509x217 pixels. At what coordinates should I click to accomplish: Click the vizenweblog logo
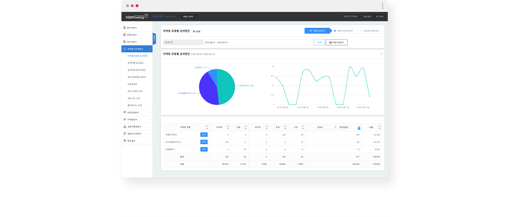coord(137,16)
